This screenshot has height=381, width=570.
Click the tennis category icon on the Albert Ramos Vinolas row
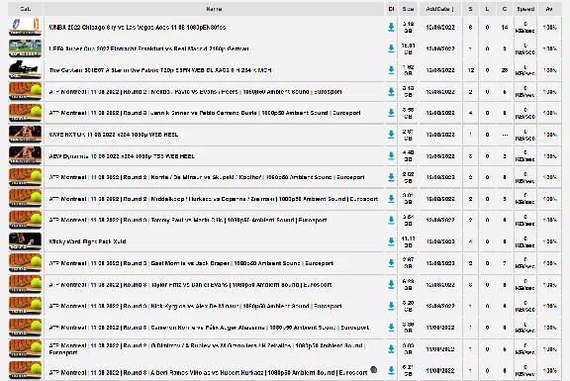[x=25, y=370]
